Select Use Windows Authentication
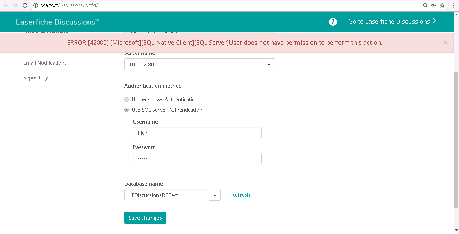Viewport: 459px width, 234px height. [127, 100]
